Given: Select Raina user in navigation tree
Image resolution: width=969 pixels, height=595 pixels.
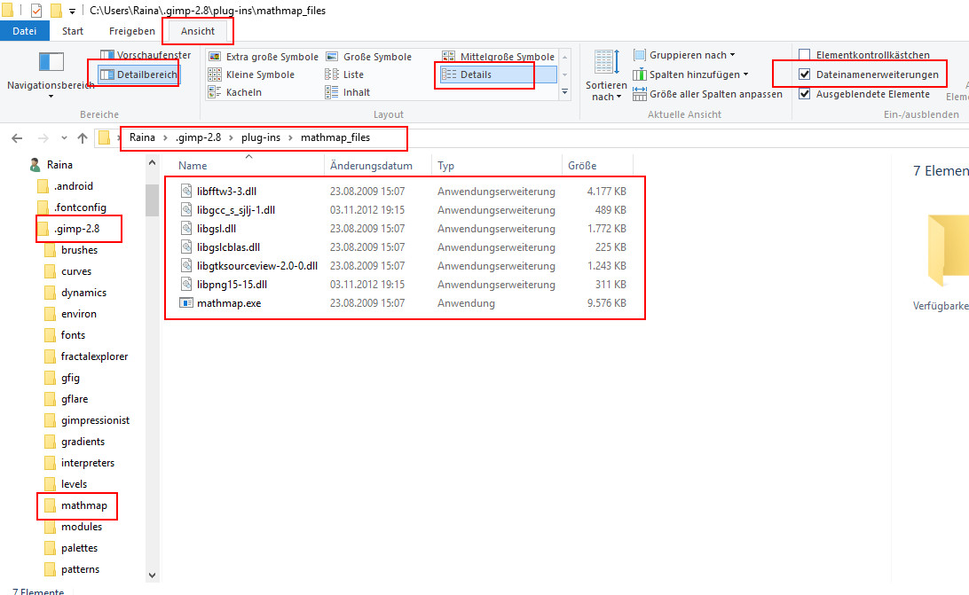Looking at the screenshot, I should click(59, 164).
